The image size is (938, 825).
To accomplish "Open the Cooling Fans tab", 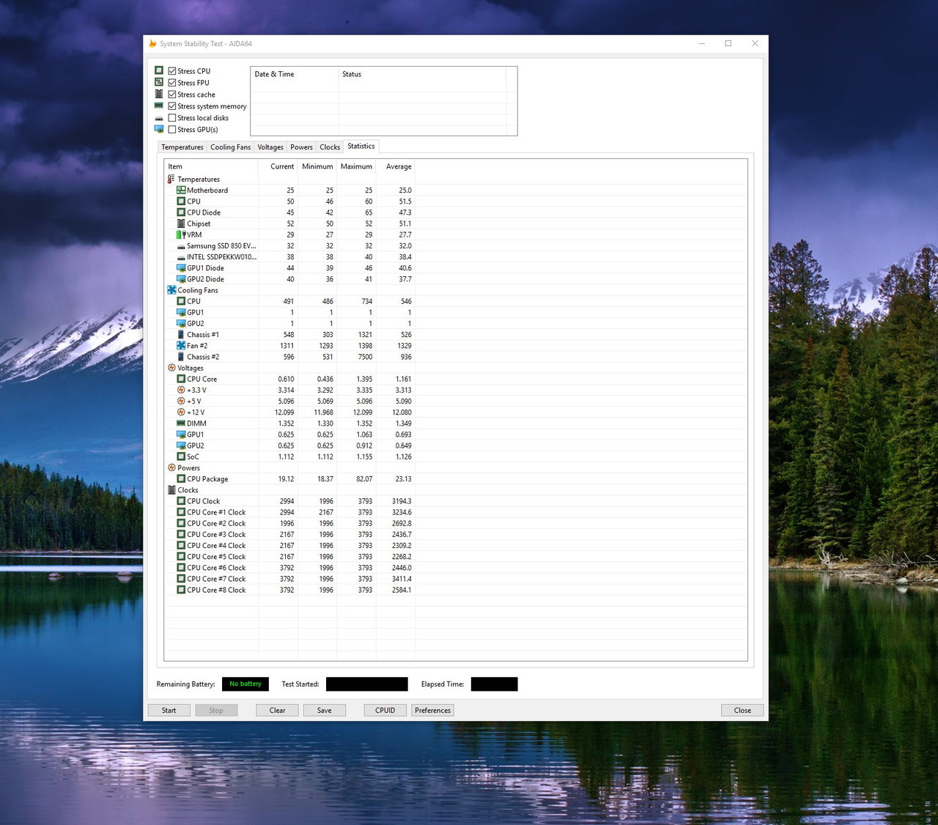I will [230, 147].
